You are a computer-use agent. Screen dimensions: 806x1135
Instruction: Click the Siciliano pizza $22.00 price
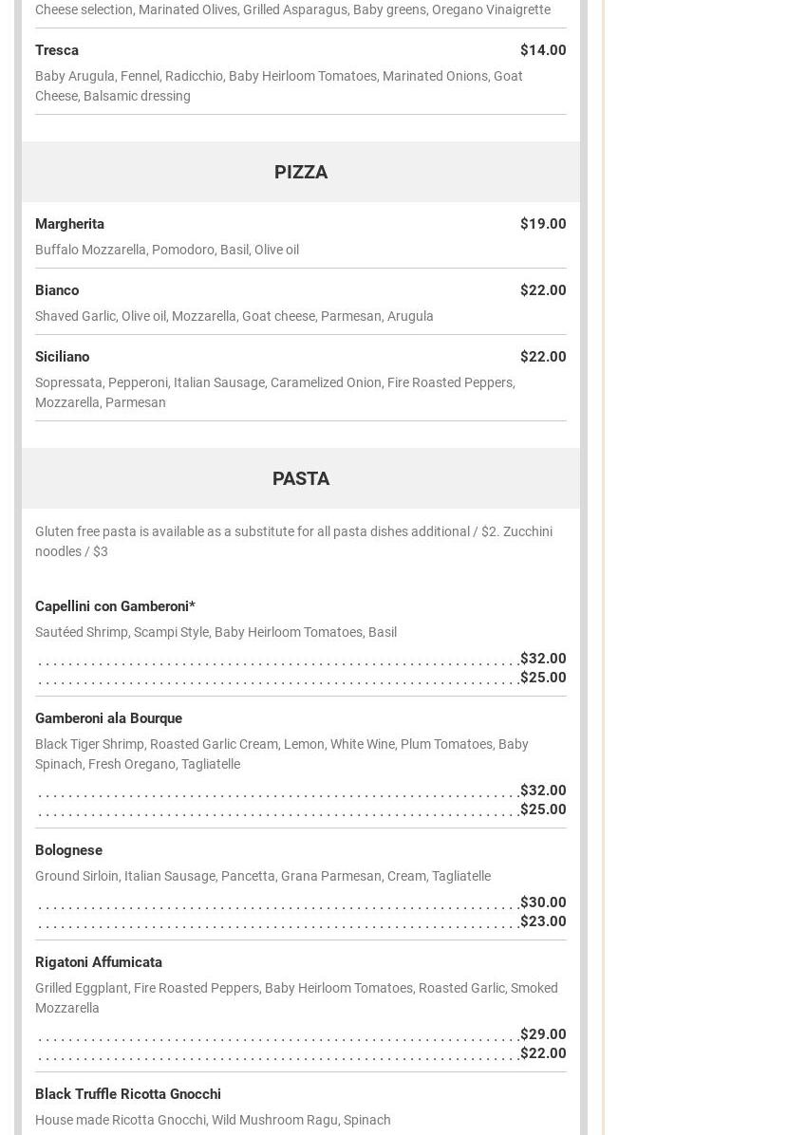pyautogui.click(x=542, y=357)
